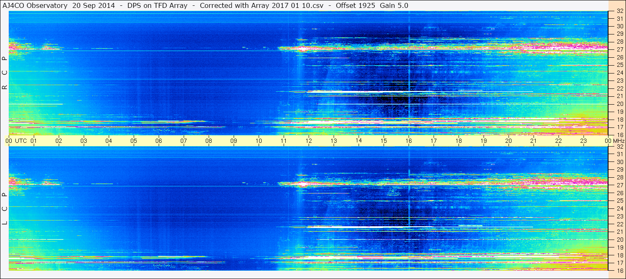This screenshot has height=279, width=626.
Task: Click the 21 MHz label of RCP panel
Action: click(x=619, y=96)
